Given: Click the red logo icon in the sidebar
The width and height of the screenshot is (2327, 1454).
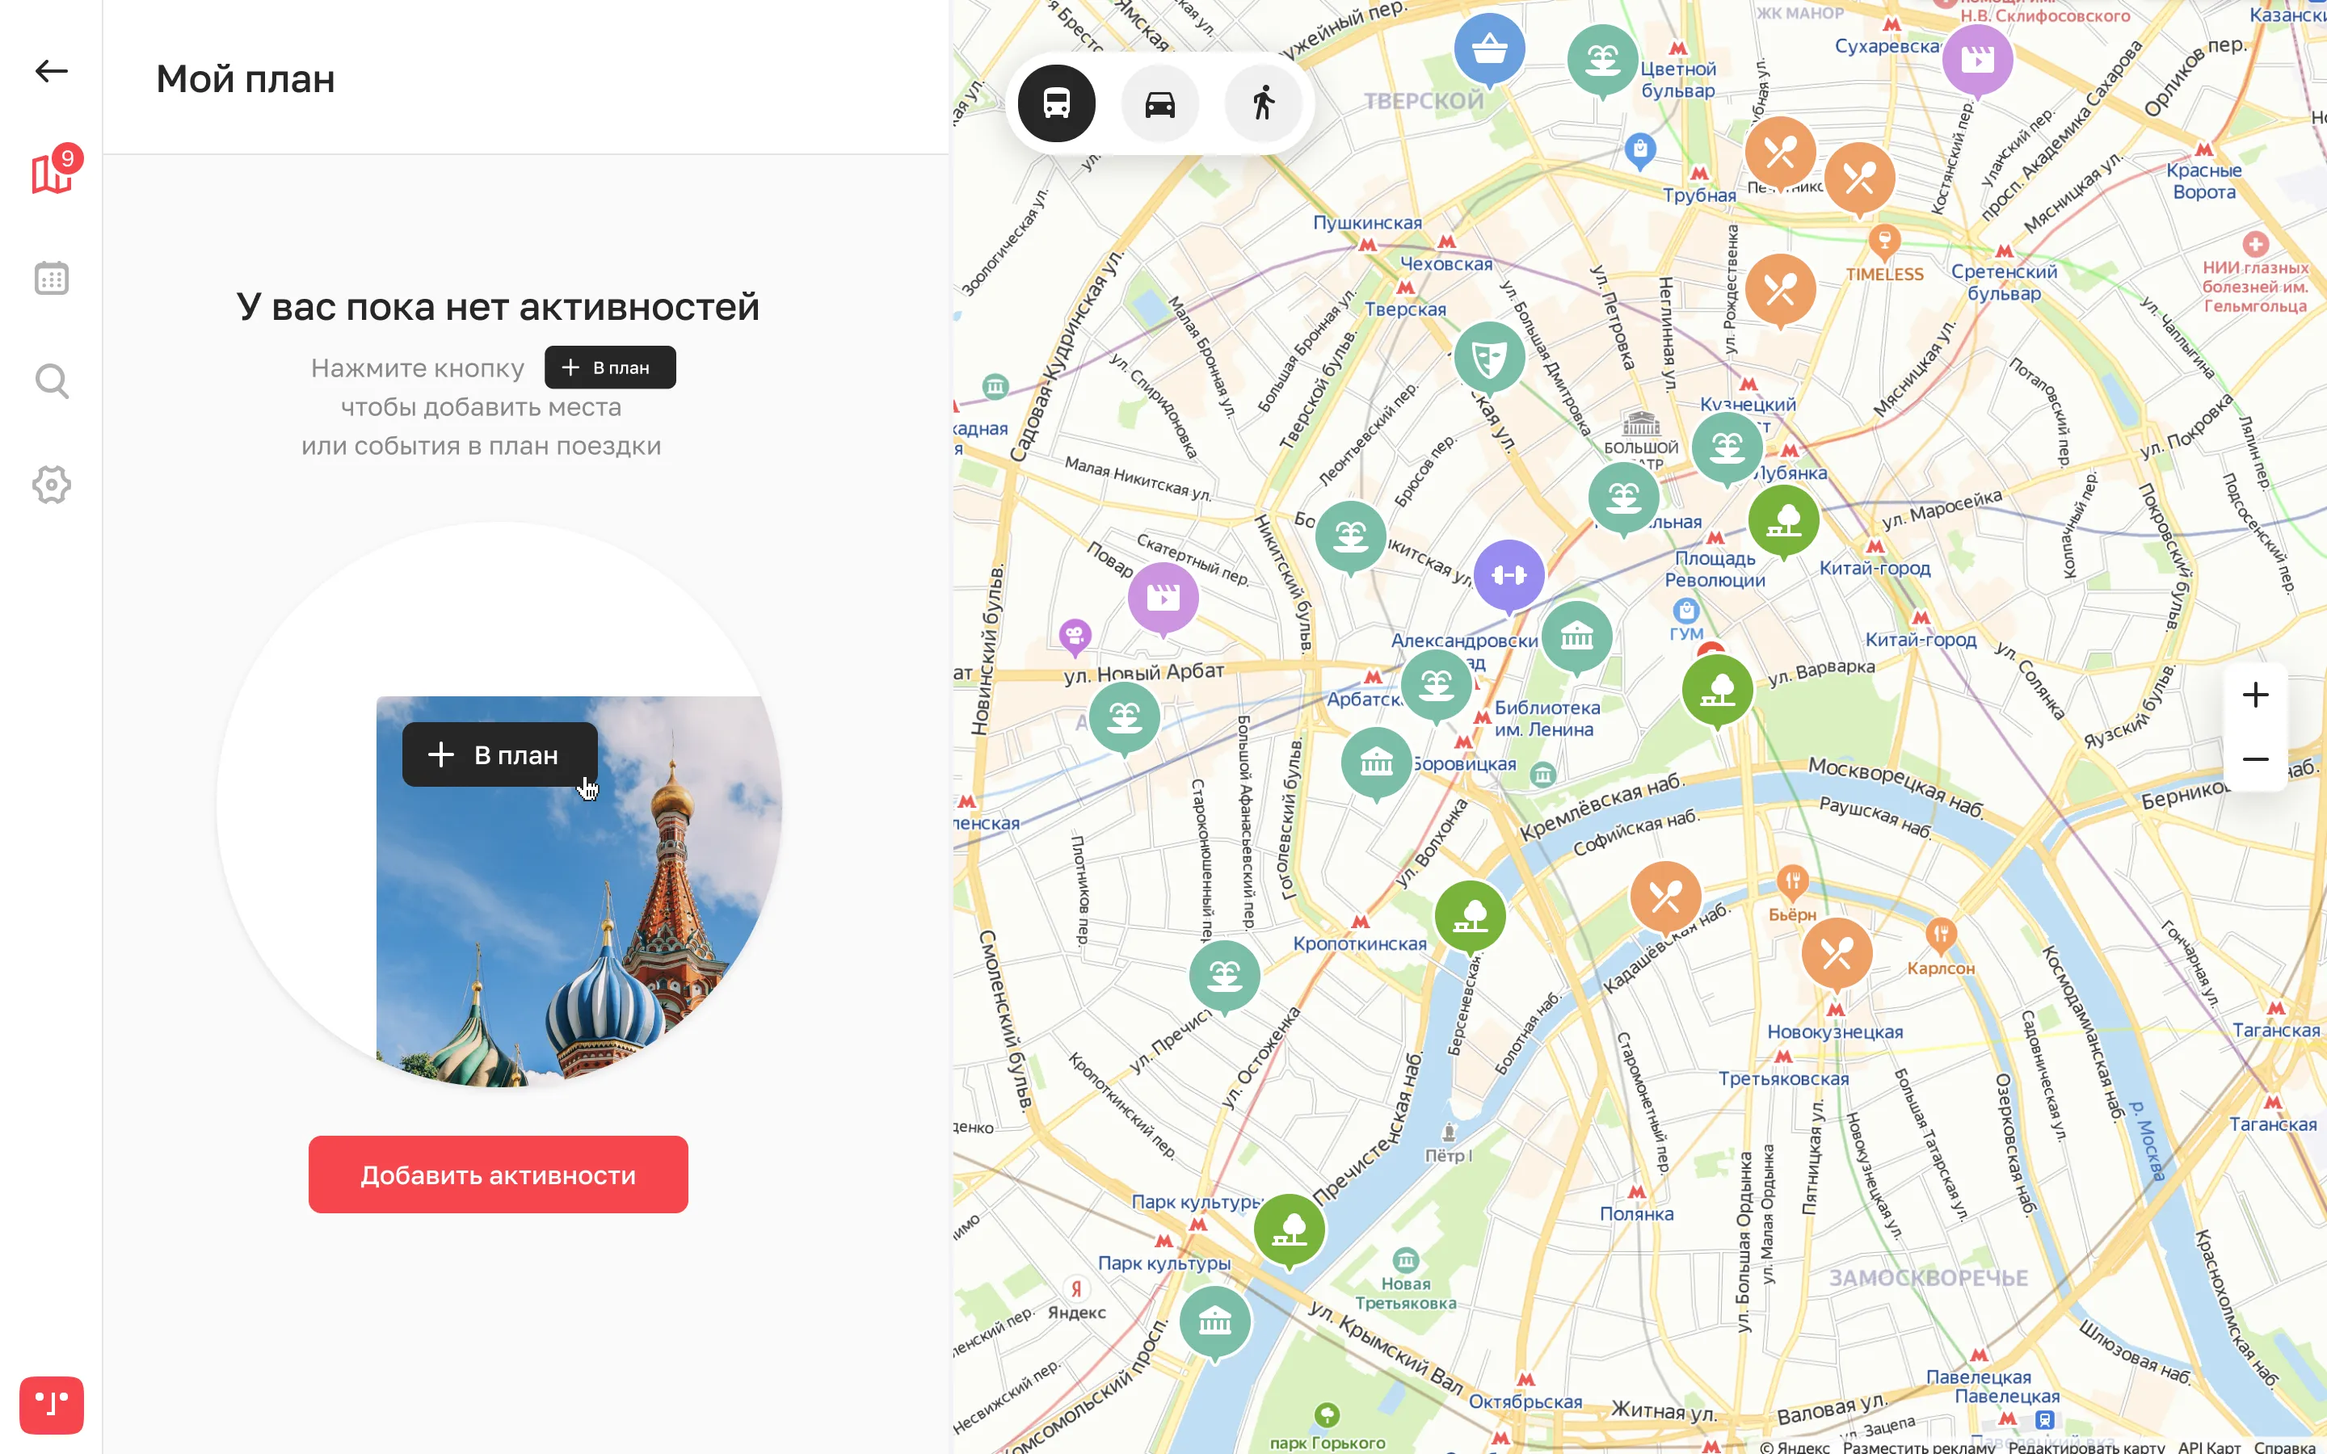Looking at the screenshot, I should pyautogui.click(x=51, y=1404).
